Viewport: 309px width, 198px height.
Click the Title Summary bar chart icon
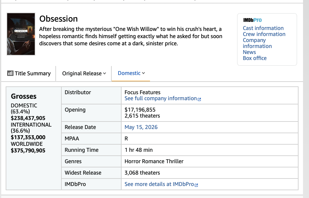tap(10, 73)
